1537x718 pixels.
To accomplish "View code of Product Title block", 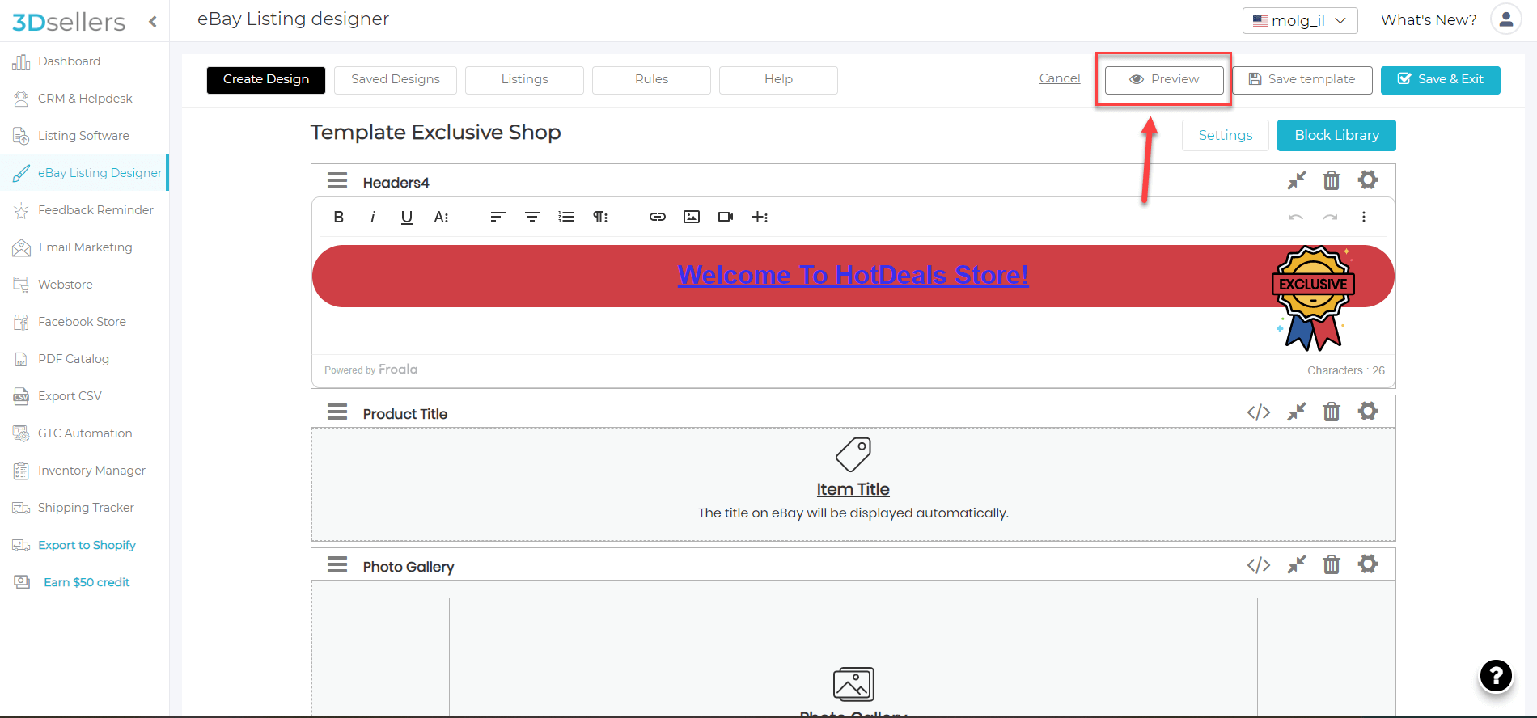I will [x=1259, y=412].
